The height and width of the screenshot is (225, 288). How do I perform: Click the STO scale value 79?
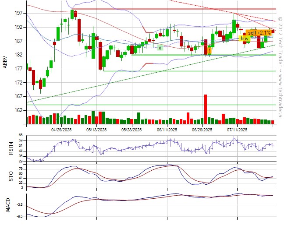(x=21, y=169)
